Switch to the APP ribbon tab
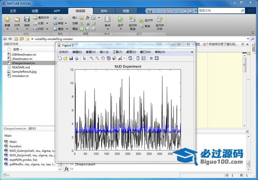Viewport: 258px width, 180px height. [57, 11]
